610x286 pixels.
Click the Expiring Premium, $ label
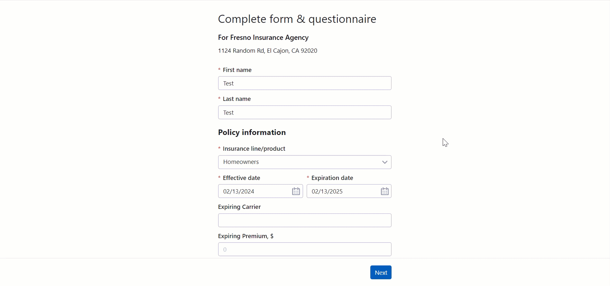click(245, 236)
